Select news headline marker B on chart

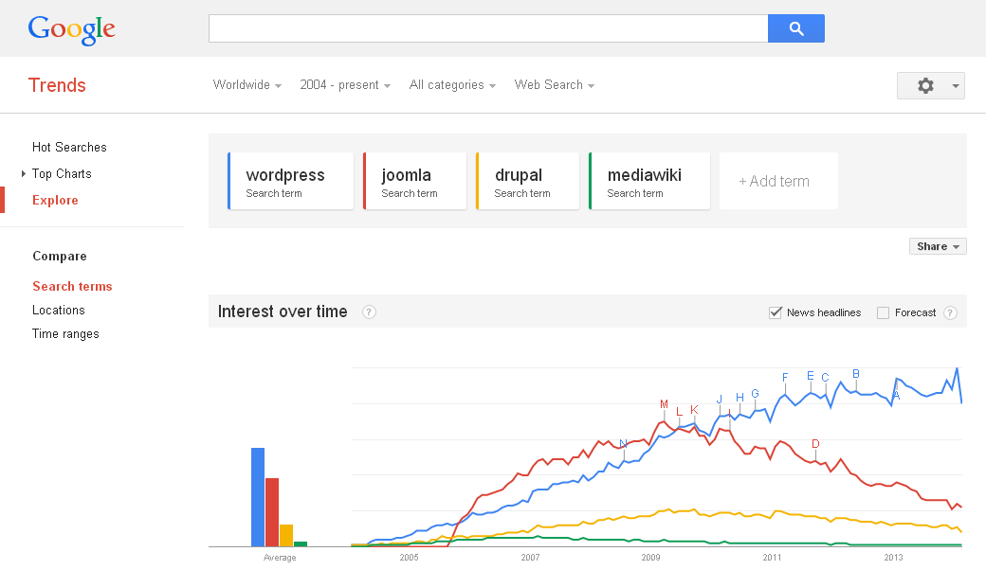pyautogui.click(x=856, y=373)
